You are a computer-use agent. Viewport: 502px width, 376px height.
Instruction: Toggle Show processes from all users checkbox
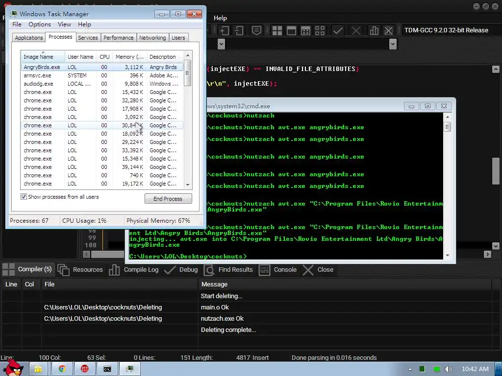[24, 197]
